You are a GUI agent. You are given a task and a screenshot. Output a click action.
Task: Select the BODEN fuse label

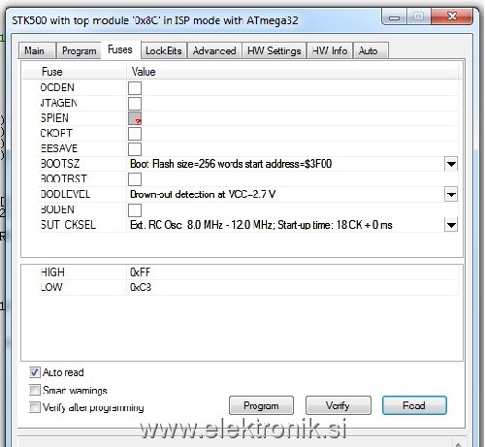57,209
